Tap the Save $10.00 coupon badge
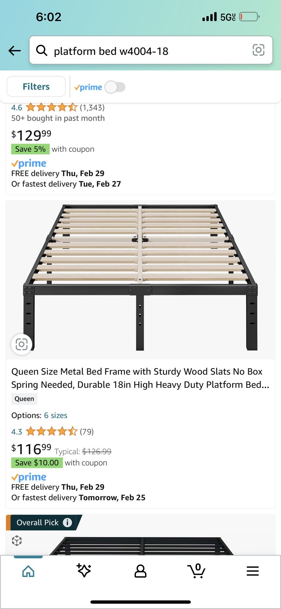This screenshot has width=281, height=609. 37,463
